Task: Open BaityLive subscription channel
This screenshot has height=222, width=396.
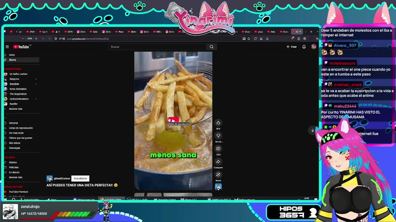Action: [14, 79]
